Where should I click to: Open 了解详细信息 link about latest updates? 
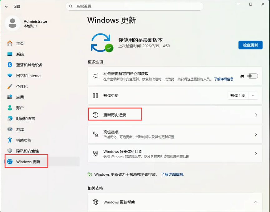[x=223, y=79]
